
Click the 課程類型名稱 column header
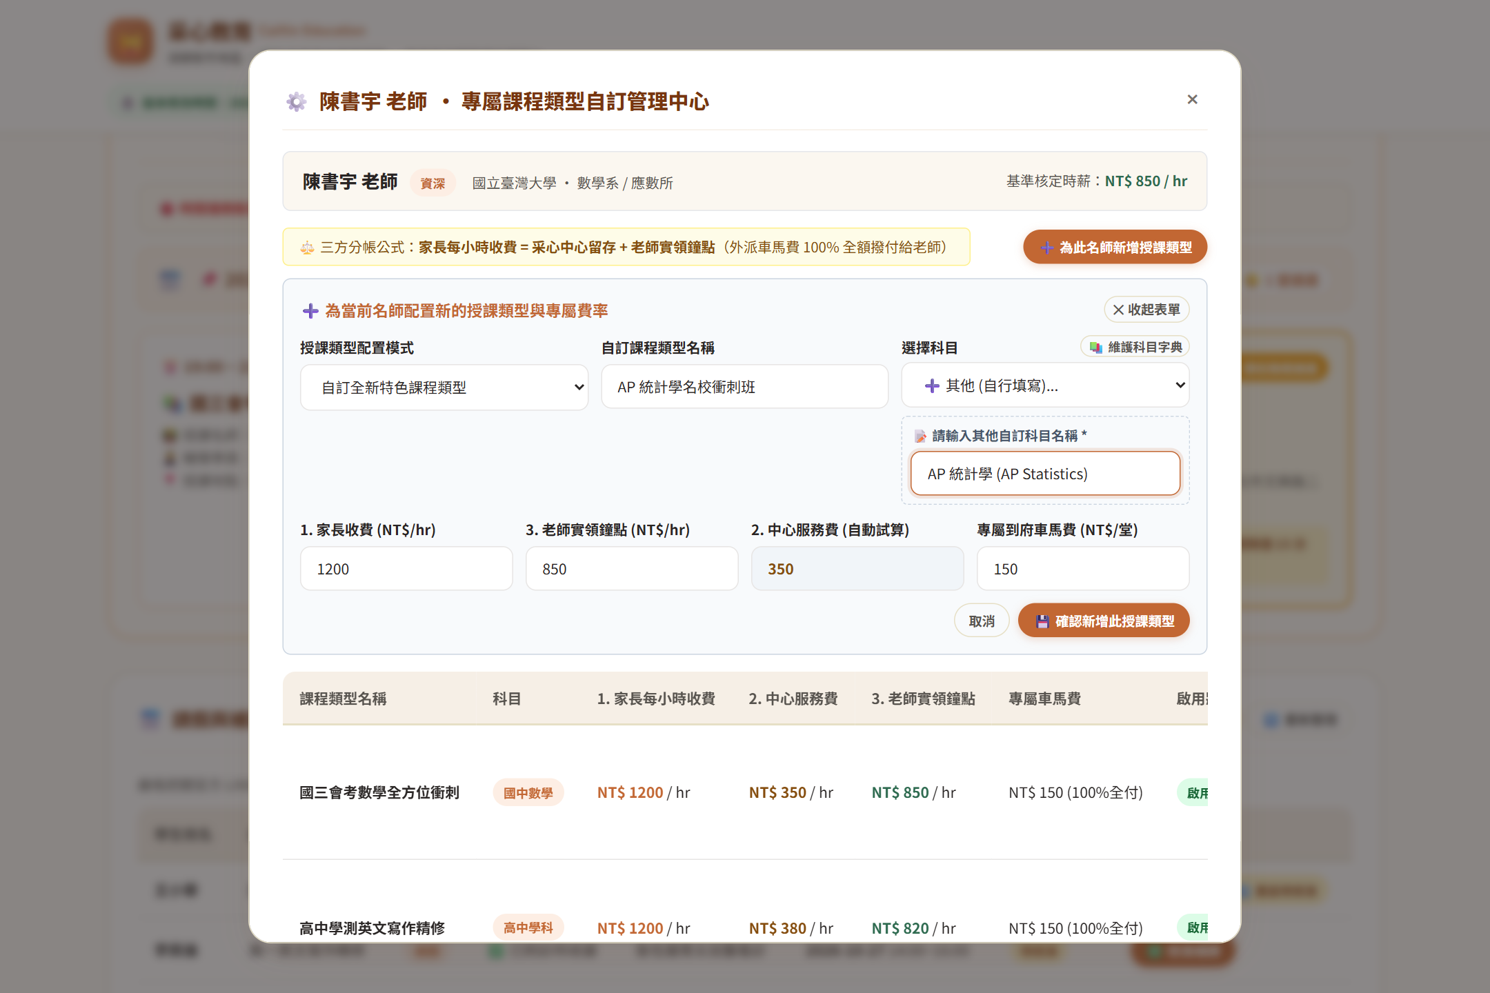point(343,699)
